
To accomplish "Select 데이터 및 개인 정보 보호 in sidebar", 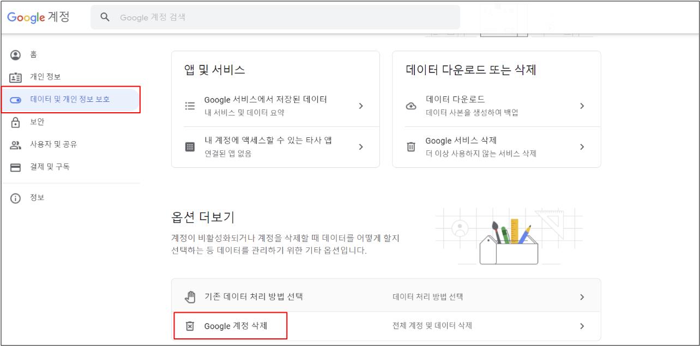I will point(70,99).
